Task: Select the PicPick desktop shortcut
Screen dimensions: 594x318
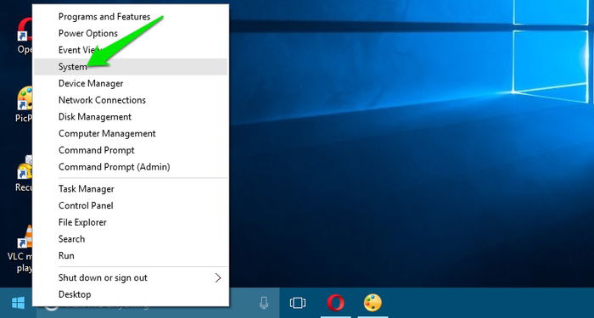Action: click(x=24, y=104)
